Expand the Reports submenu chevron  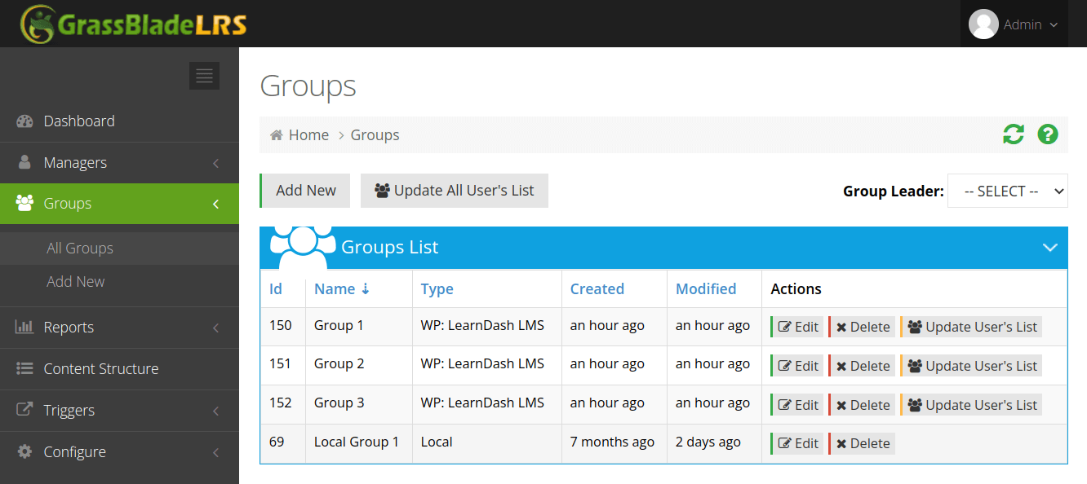[x=216, y=328]
